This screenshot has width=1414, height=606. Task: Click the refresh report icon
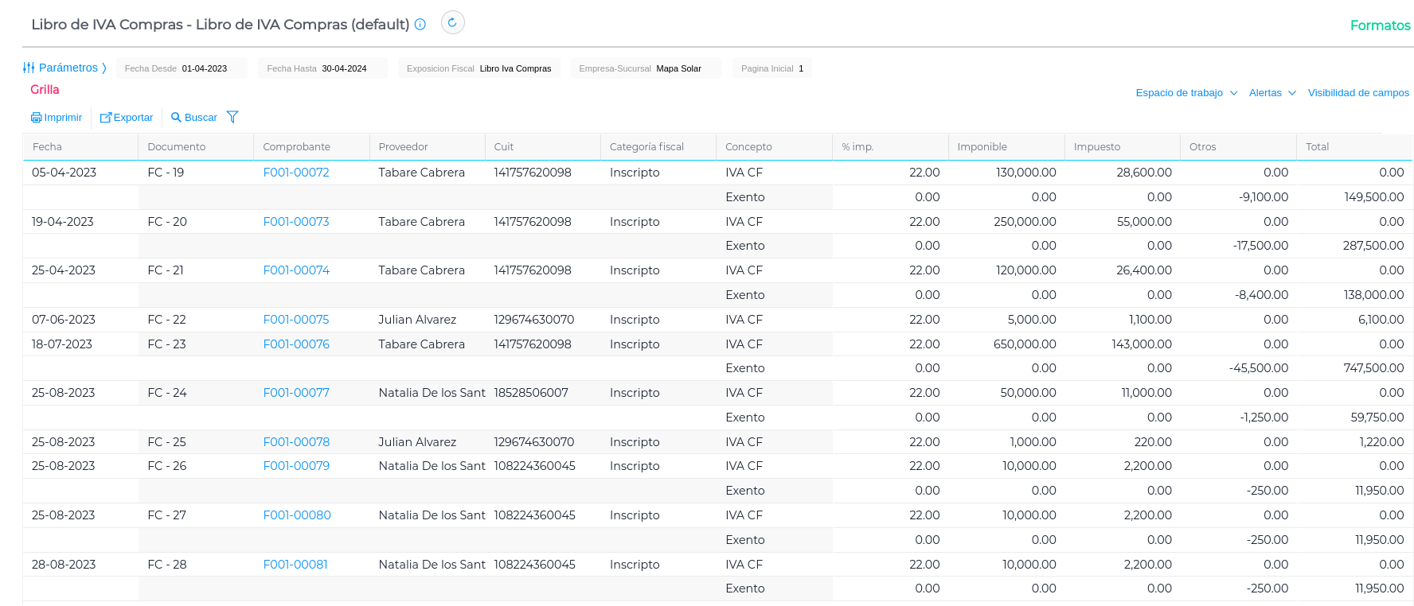click(452, 22)
